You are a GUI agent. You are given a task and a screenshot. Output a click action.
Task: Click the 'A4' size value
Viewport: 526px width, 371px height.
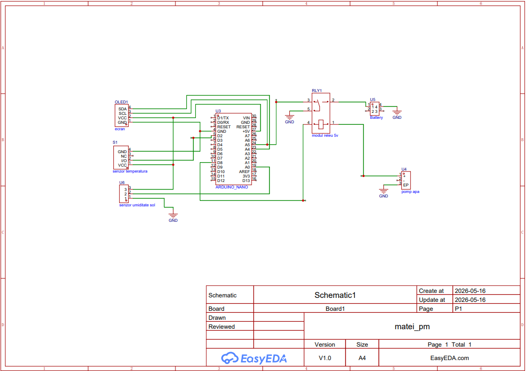pyautogui.click(x=362, y=358)
